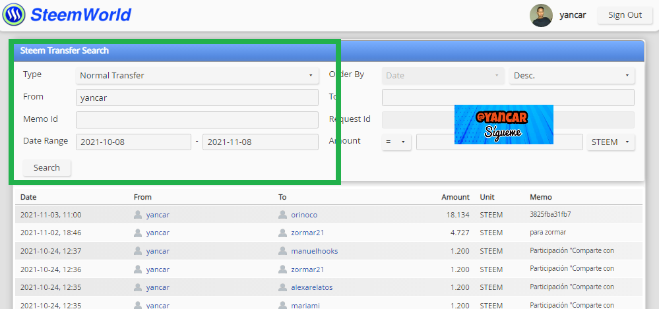Click the start date field 2021-10-08
The image size is (659, 309).
coord(133,142)
